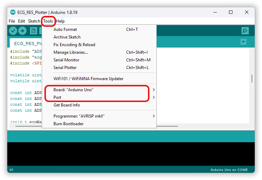Click status text "Arduino Uno on COM5"
This screenshot has width=262, height=180.
[x=229, y=170]
